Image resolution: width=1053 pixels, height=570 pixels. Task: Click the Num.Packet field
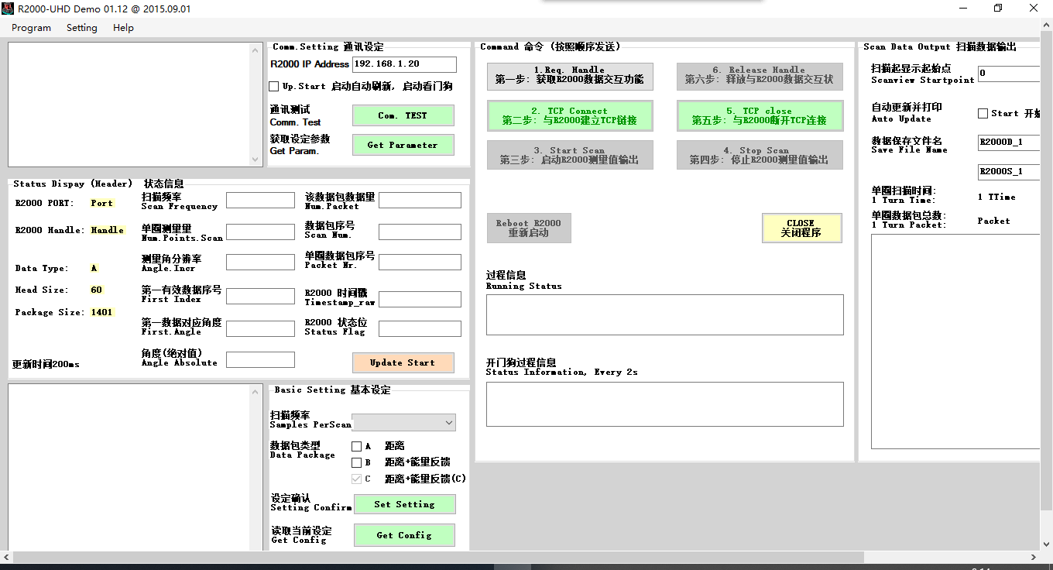point(420,200)
